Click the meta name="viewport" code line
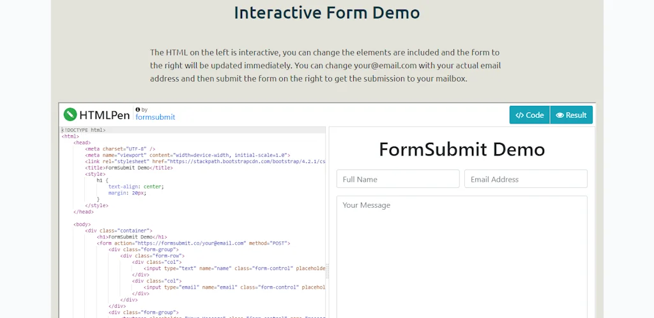Viewport: 654px width, 318px height. click(x=188, y=155)
